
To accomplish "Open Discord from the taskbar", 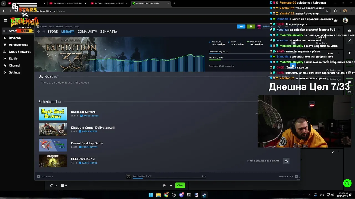I will pyautogui.click(x=181, y=195).
